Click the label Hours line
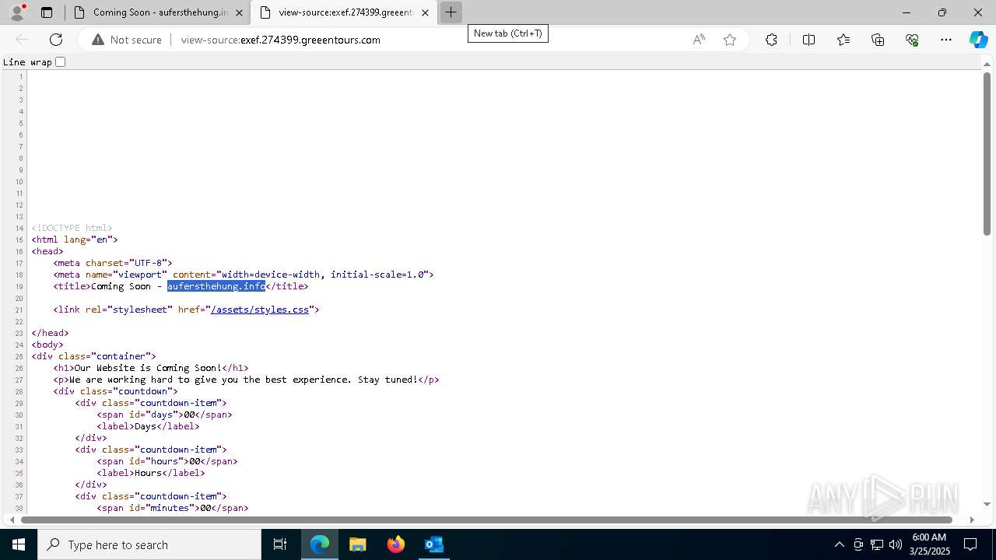Viewport: 996px width, 560px height. (x=151, y=473)
